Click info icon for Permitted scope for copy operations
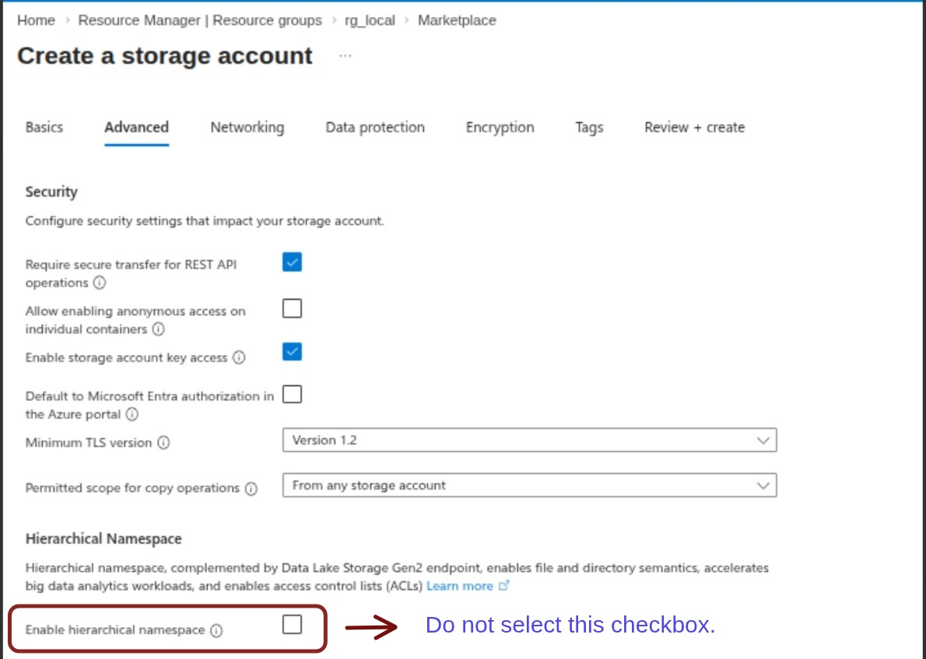The width and height of the screenshot is (926, 659). (251, 489)
